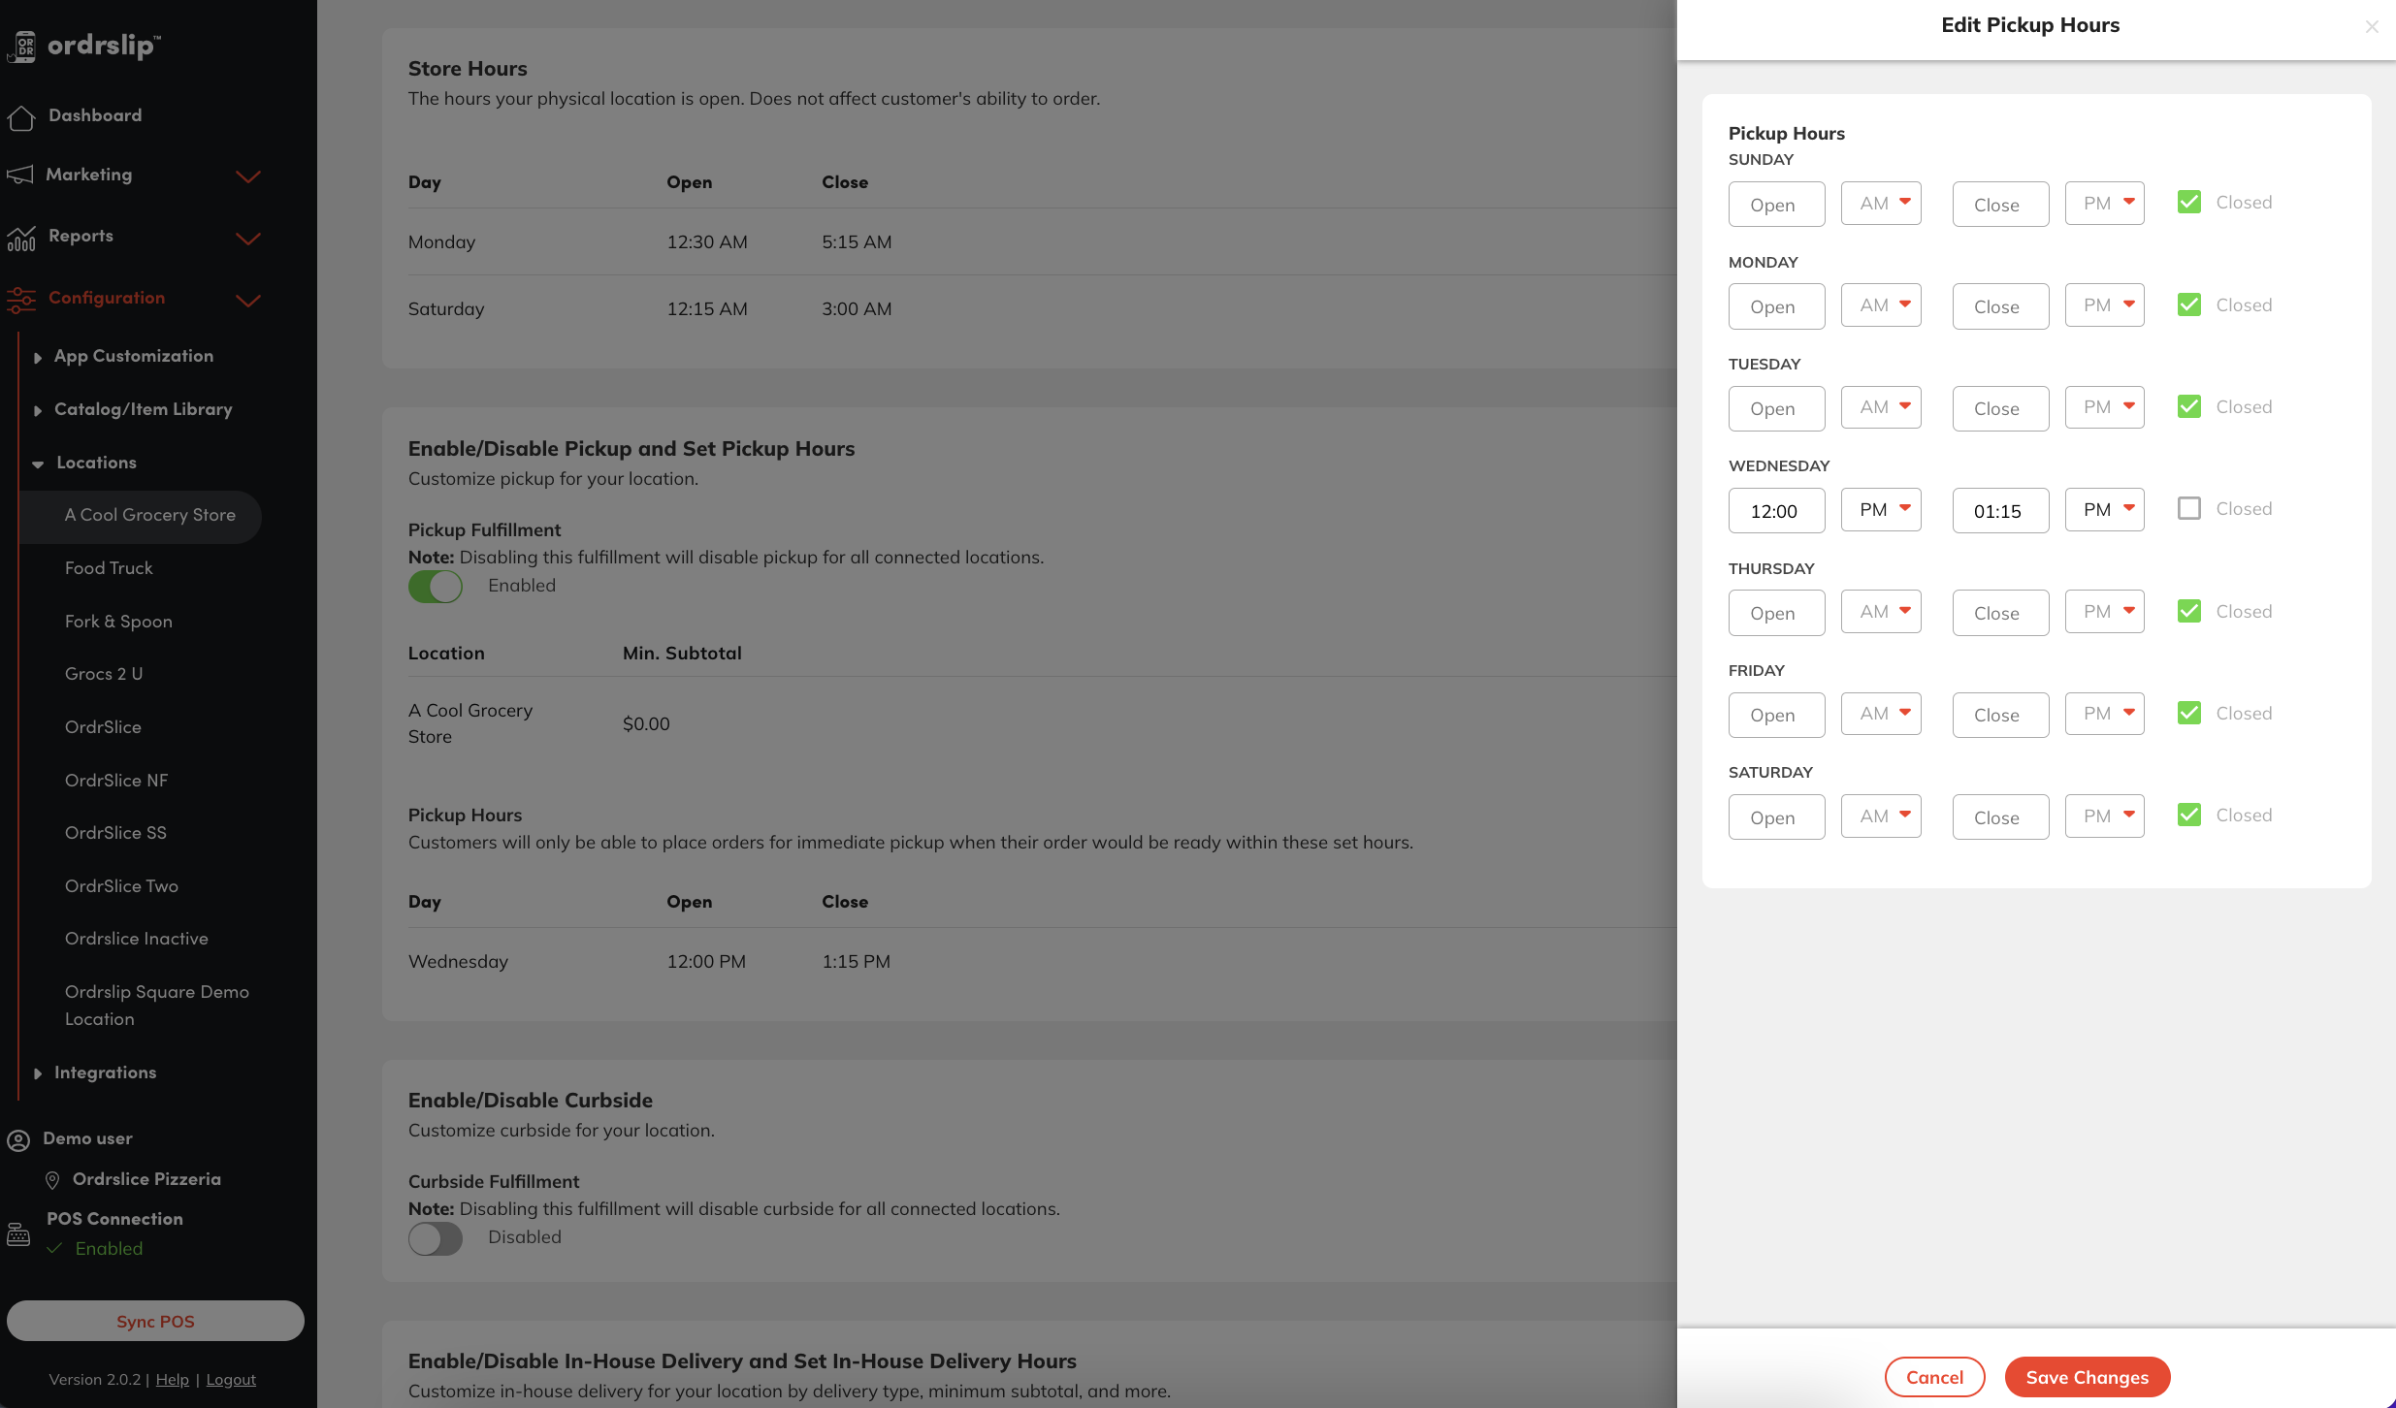Click the Dashboard home icon
This screenshot has width=2396, height=1408.
tap(20, 117)
